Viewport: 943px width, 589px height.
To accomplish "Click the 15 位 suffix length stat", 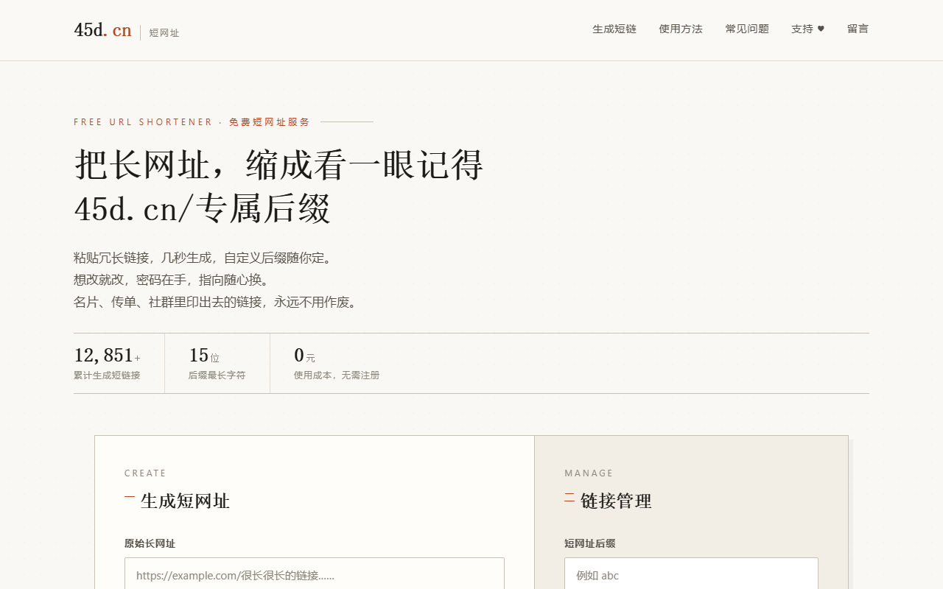I will coord(204,356).
